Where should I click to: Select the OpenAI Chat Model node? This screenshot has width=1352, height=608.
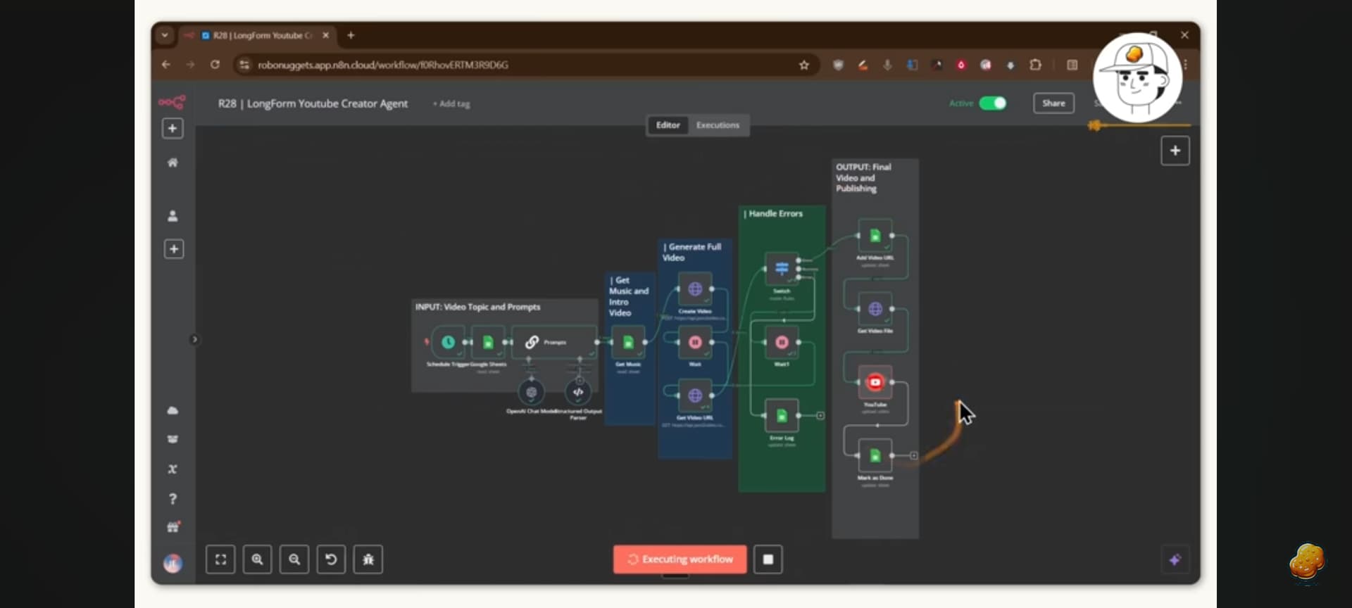(x=531, y=393)
